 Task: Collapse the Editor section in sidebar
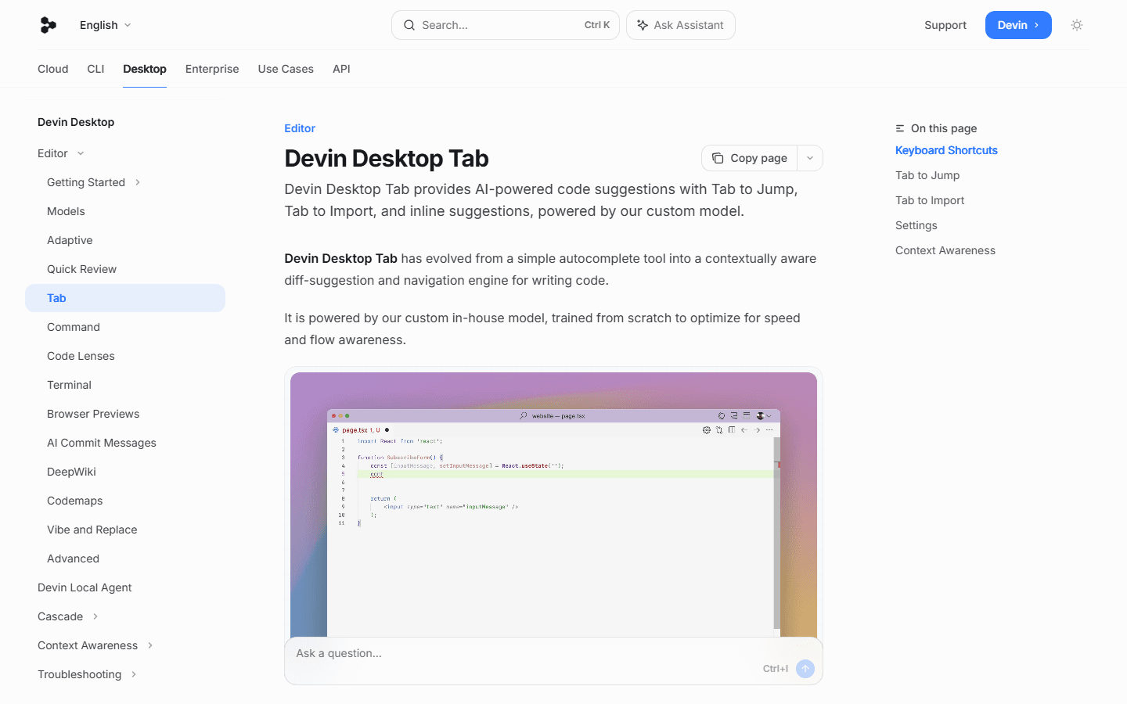tap(61, 153)
